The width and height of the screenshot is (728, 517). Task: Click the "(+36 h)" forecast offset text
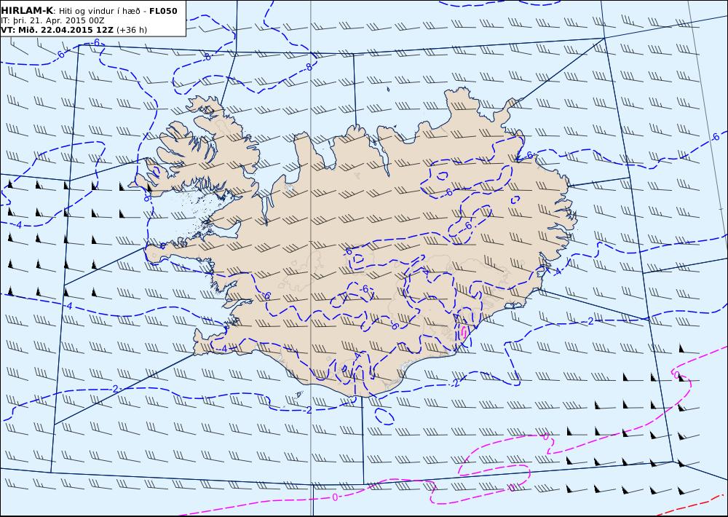coord(132,30)
